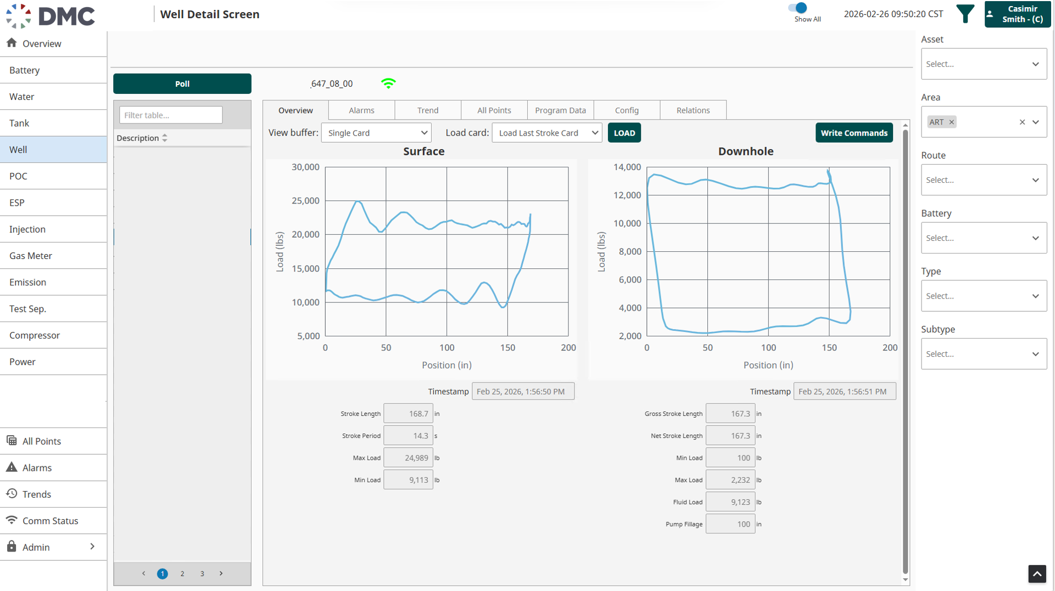The width and height of the screenshot is (1055, 591).
Task: Open Comm Status wifi icon
Action: tap(12, 520)
